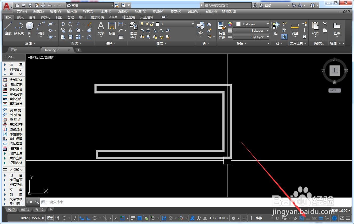
Task: Click the Scale tool in 修改 panel
Action: [70, 37]
